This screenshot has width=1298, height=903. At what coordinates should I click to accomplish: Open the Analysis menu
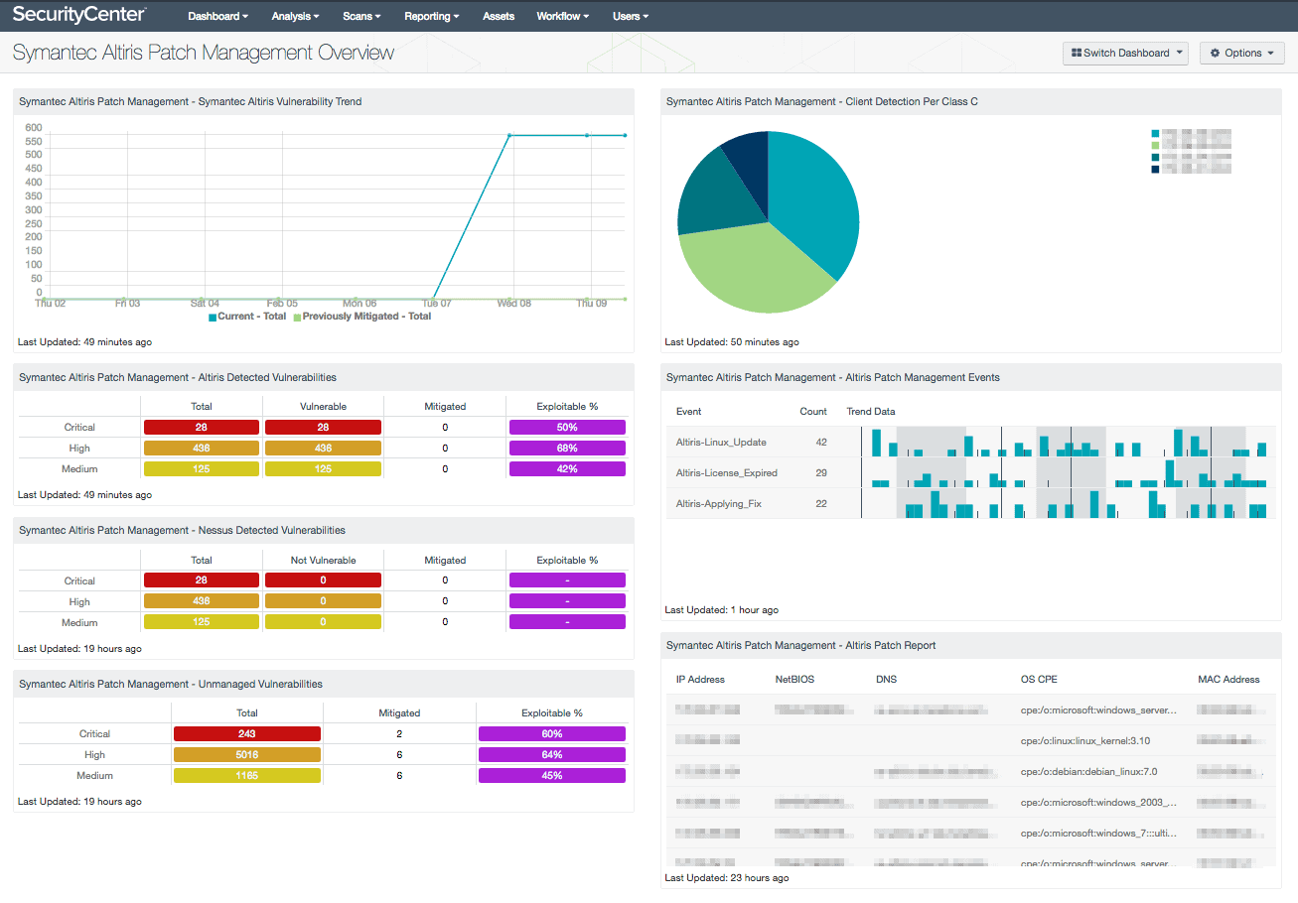click(x=295, y=16)
